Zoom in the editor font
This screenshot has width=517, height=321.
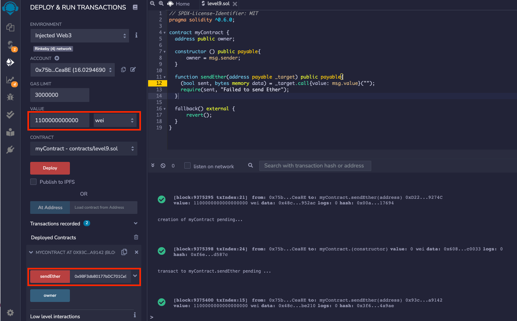pos(161,4)
